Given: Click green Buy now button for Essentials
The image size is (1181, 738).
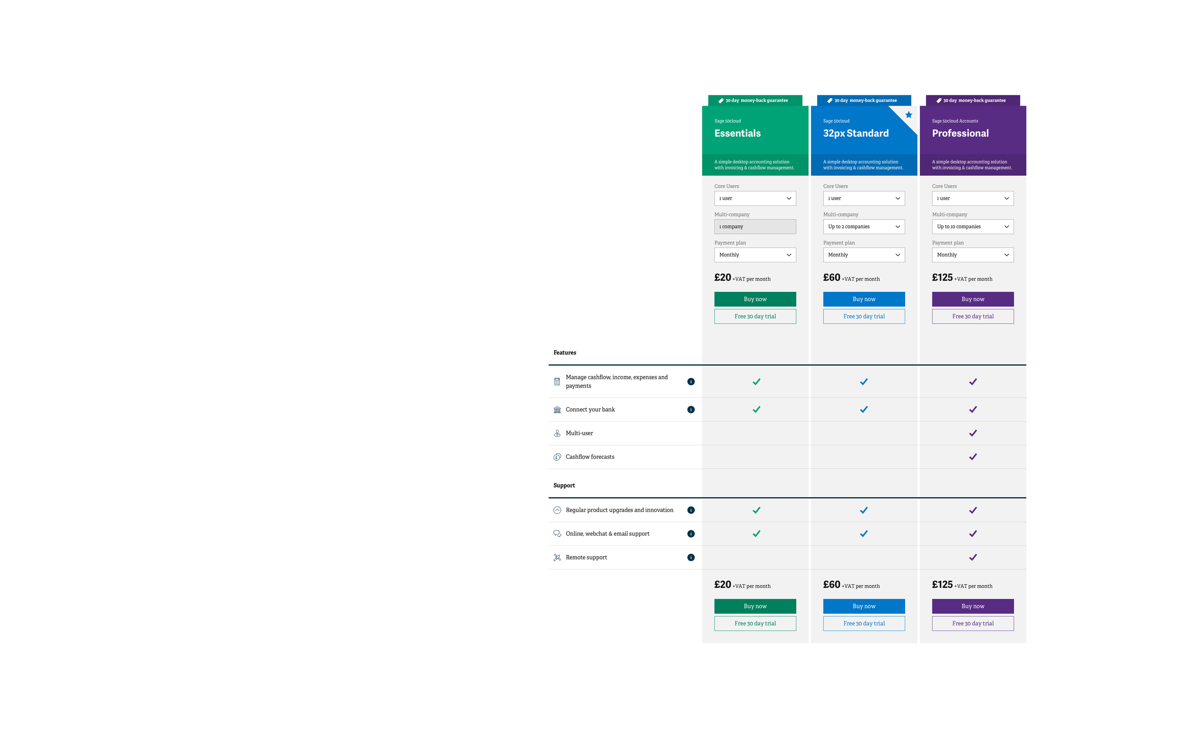Looking at the screenshot, I should 755,299.
